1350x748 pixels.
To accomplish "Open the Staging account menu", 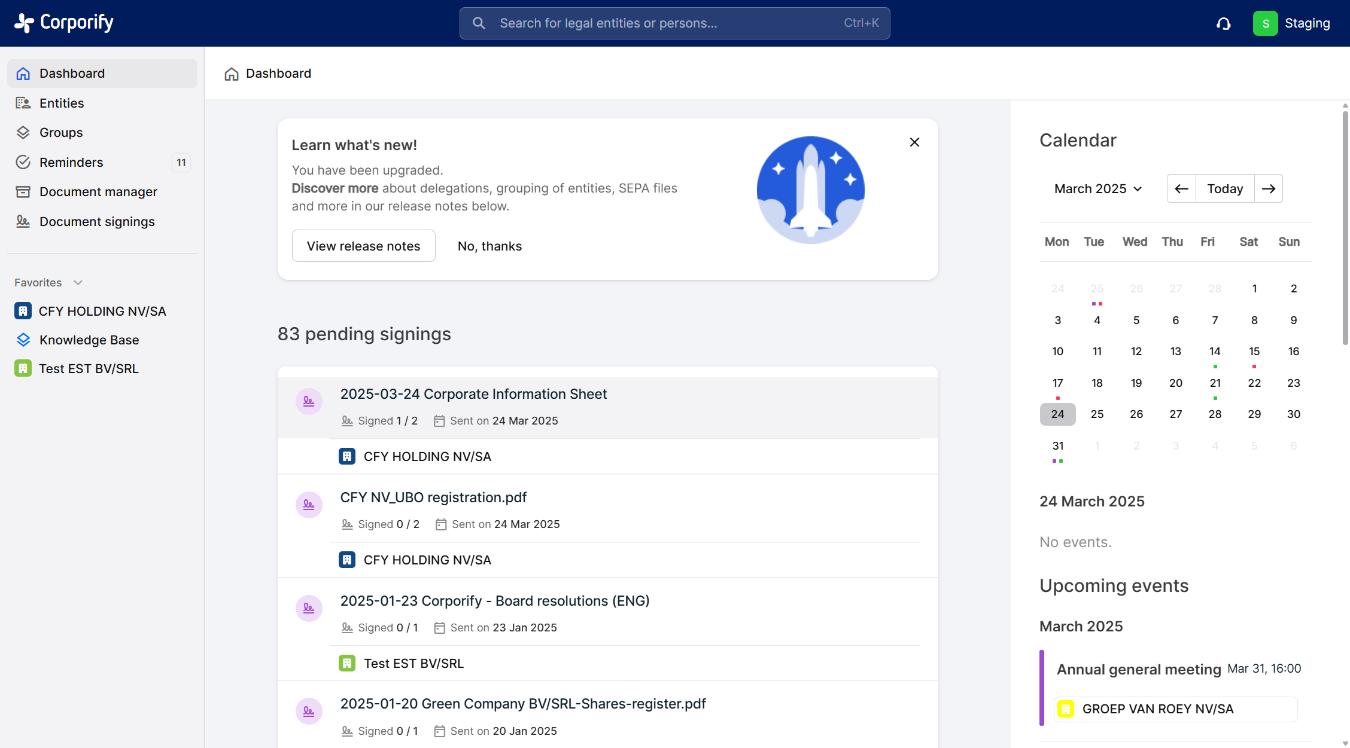I will pos(1307,23).
